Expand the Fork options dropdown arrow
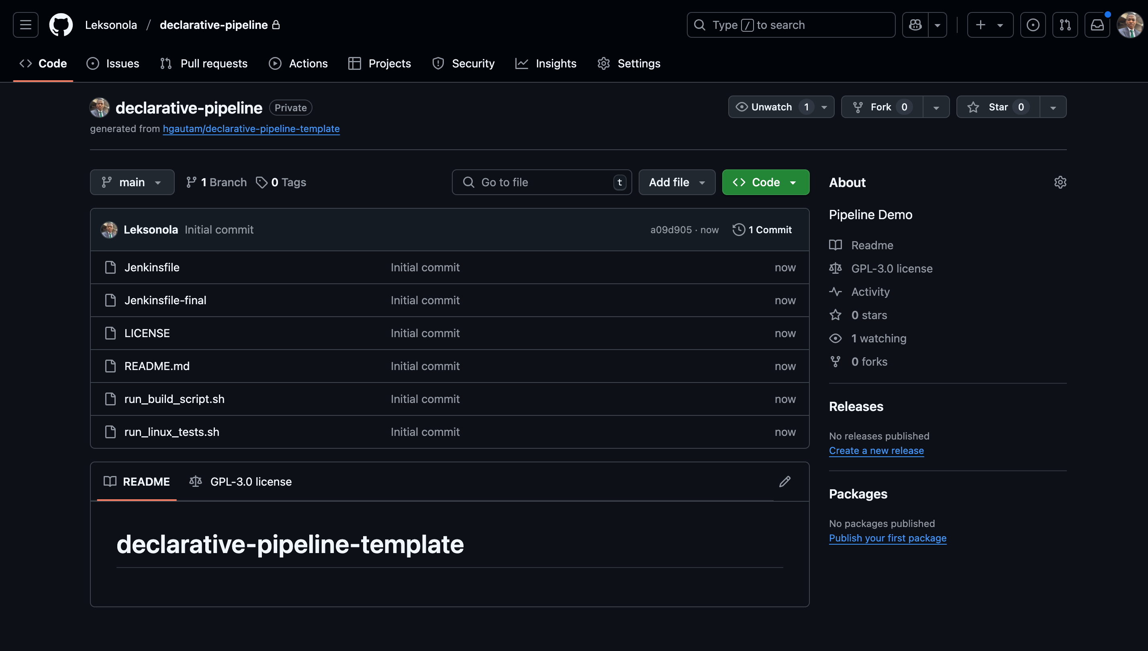The image size is (1148, 651). [x=936, y=107]
